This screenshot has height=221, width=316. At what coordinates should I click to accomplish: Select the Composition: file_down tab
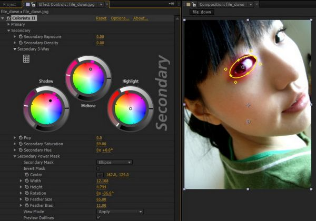click(222, 4)
